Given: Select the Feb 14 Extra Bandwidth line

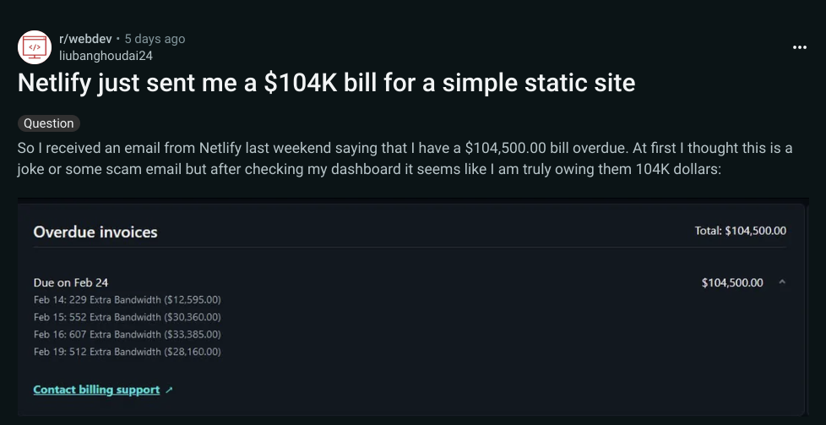Looking at the screenshot, I should tap(127, 300).
